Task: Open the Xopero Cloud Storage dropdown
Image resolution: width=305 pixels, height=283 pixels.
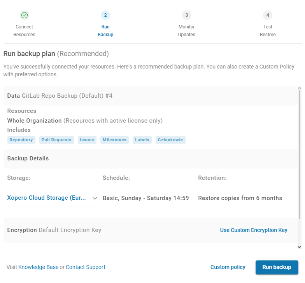Action: tap(47, 198)
